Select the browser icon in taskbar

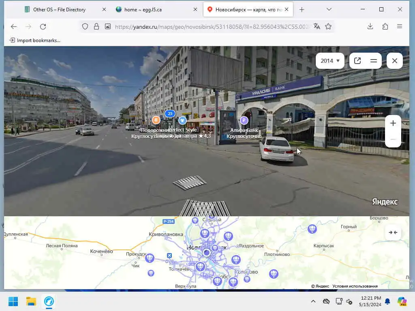[49, 301]
